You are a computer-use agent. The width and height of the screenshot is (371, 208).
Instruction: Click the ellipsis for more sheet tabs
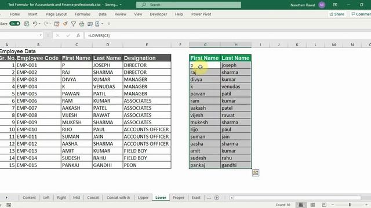[x=209, y=198]
